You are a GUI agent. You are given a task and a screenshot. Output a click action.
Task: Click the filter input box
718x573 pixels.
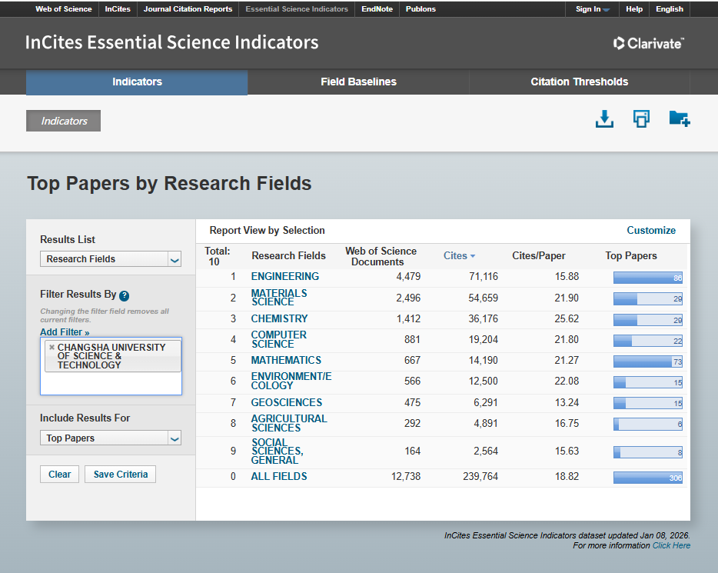111,384
